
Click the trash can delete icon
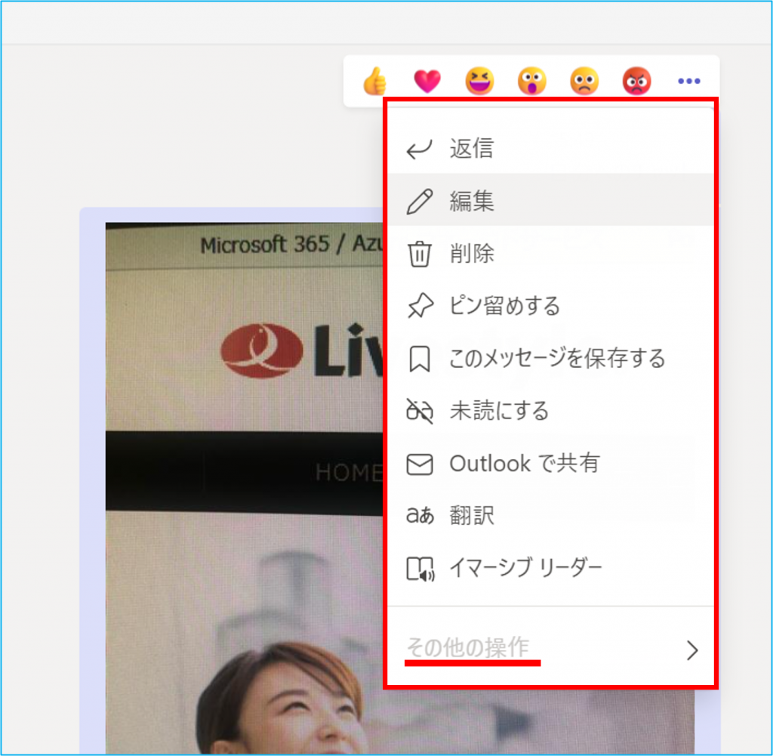(419, 254)
